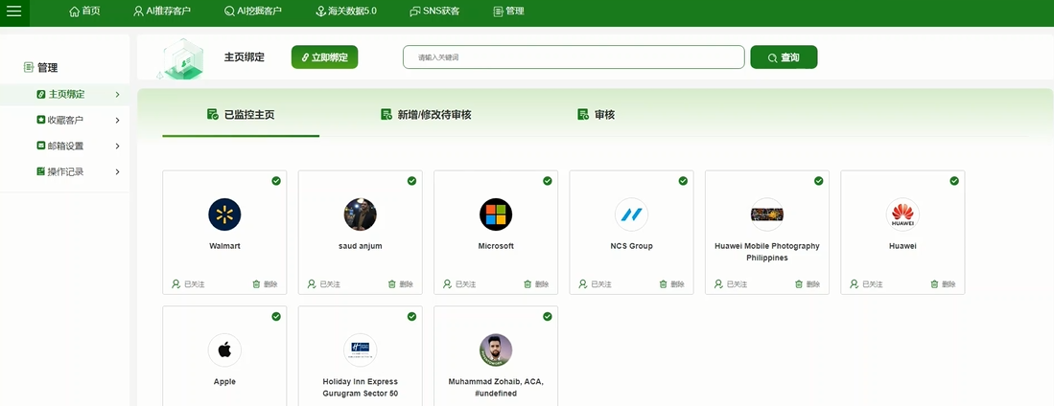Viewport: 1054px width, 406px height.
Task: Click the Apple logo icon
Action: (x=224, y=350)
